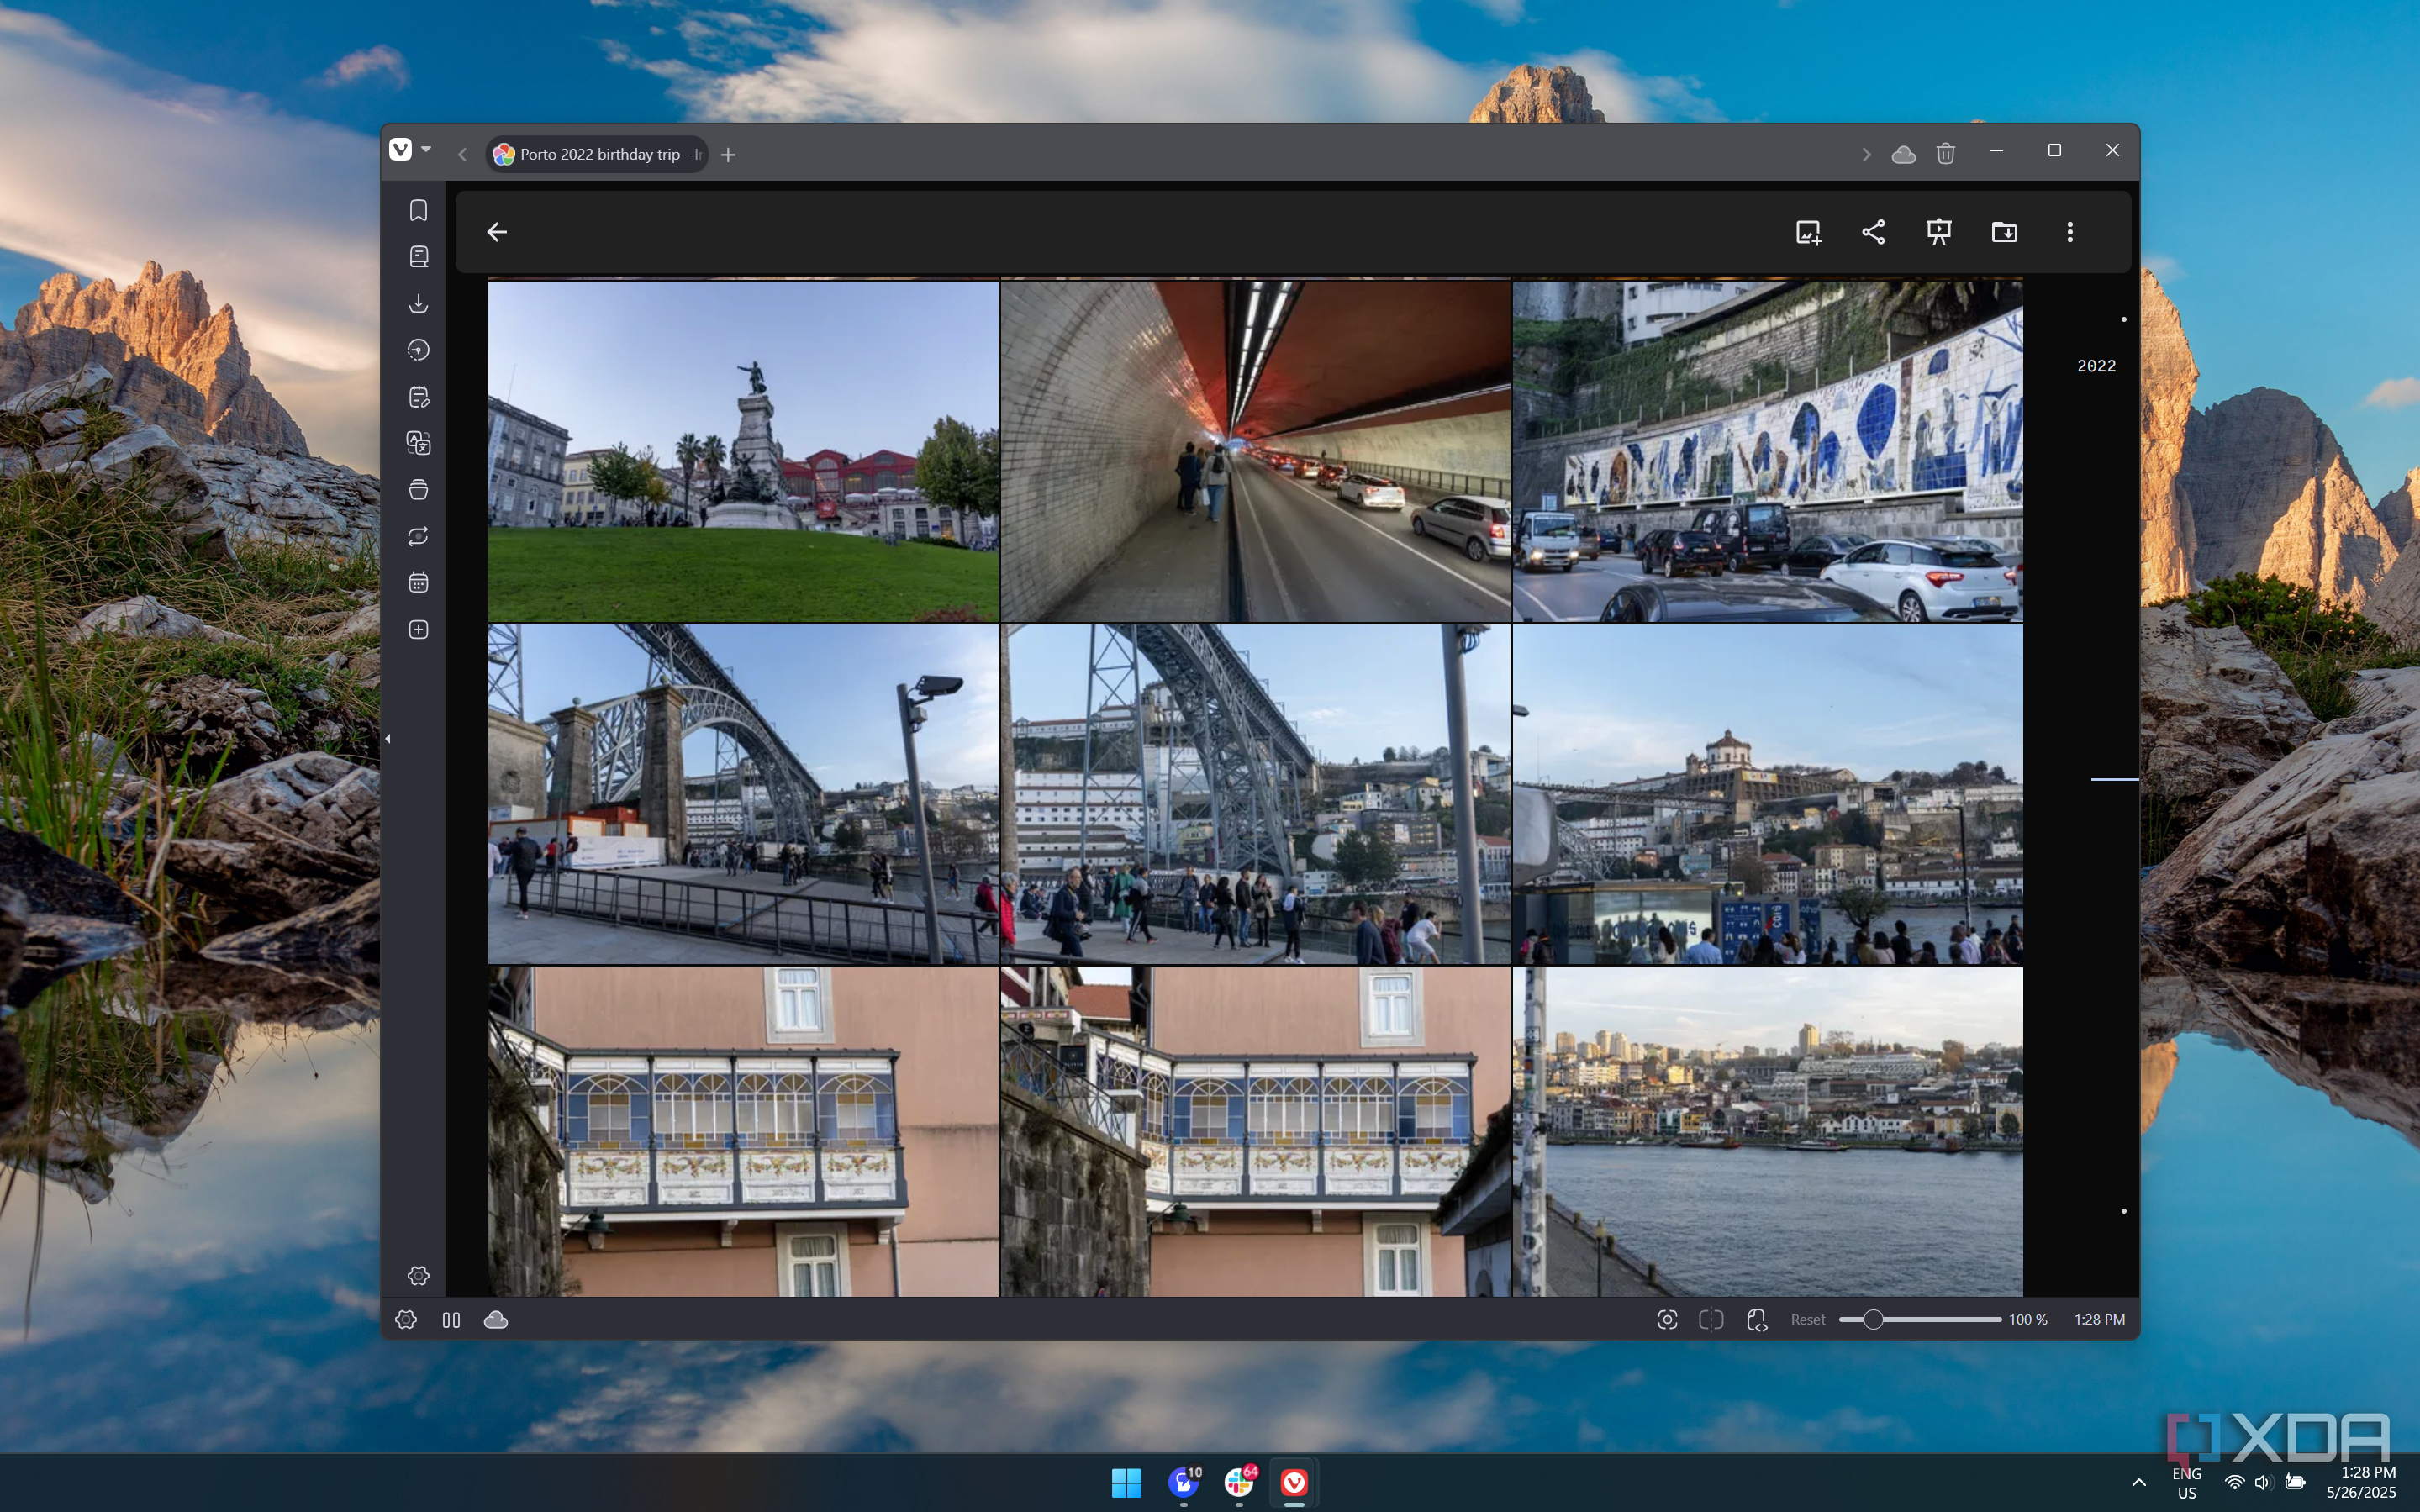Open the Translate panel

pos(418,443)
